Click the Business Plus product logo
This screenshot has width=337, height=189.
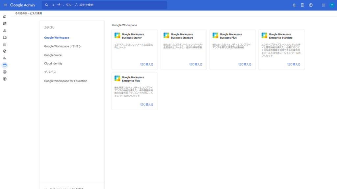coord(215,35)
